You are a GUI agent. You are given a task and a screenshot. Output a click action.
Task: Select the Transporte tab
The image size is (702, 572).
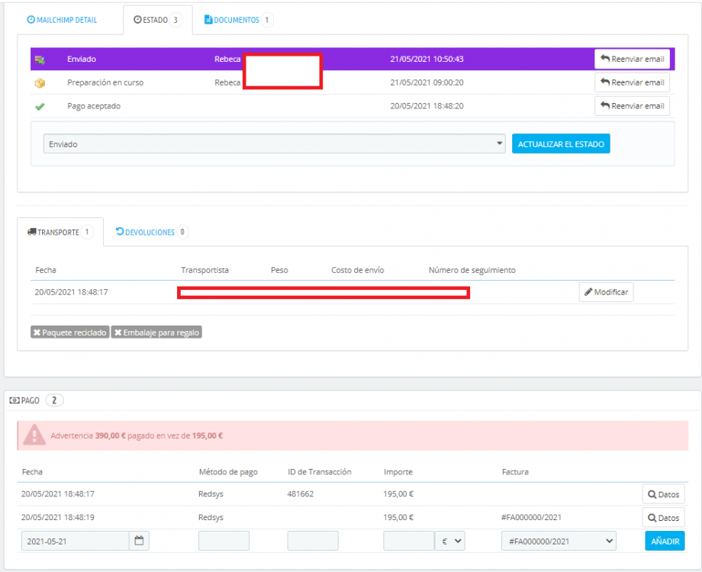pyautogui.click(x=60, y=232)
